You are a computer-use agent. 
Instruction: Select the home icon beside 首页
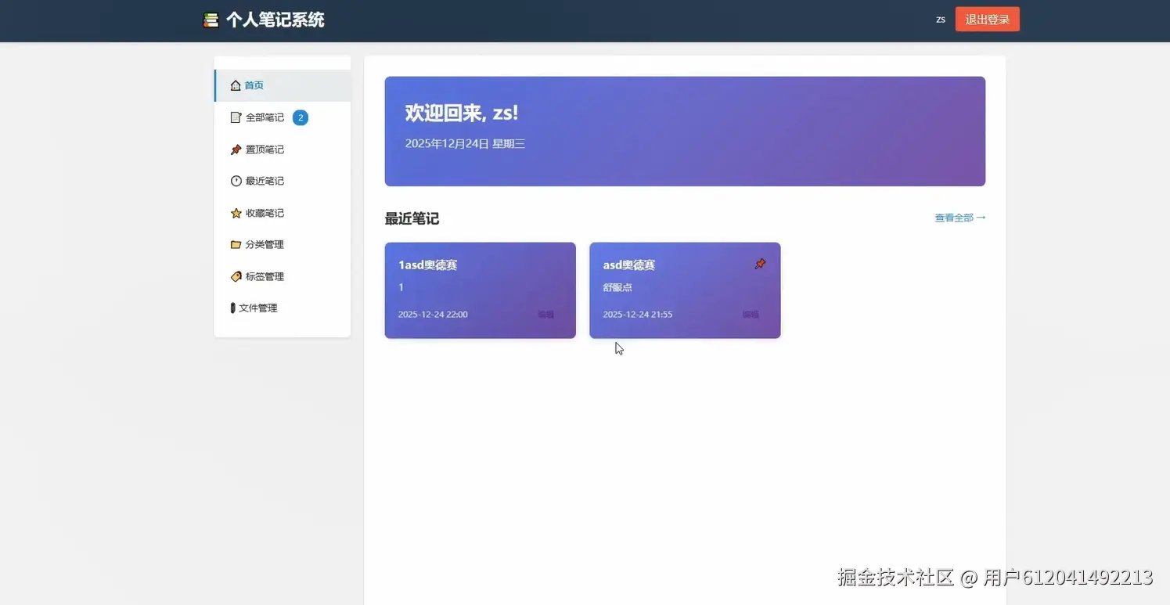point(236,85)
